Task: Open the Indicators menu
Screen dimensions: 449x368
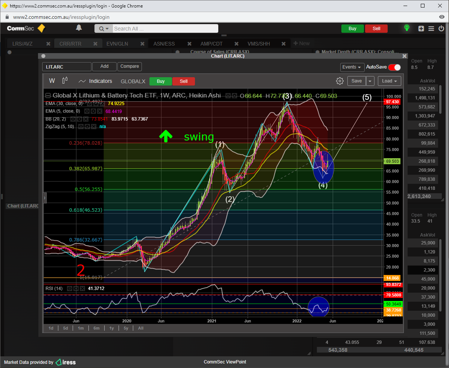Action: coord(95,81)
